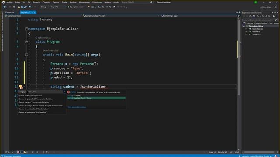Screen dimensions: 280x157
Task: Expand the lightbulb dropdown arrow
Action: click(24, 87)
